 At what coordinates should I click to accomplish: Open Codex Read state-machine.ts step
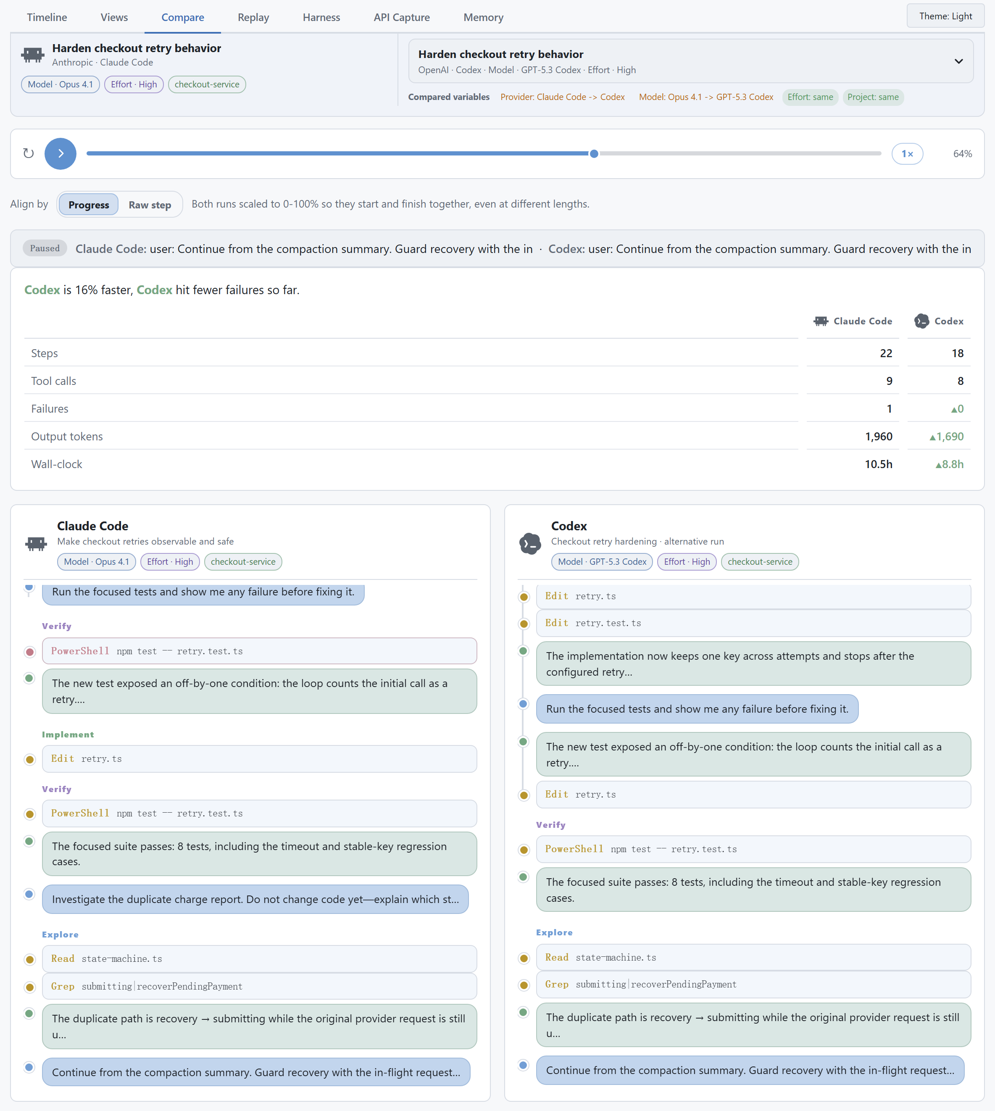[x=753, y=957]
